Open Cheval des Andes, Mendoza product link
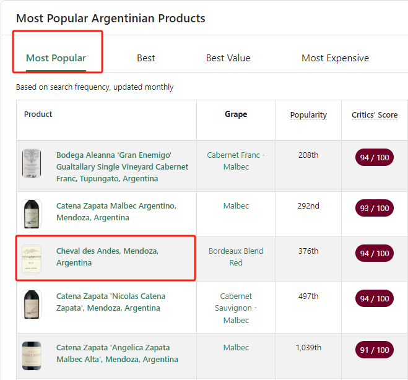The image size is (408, 380). pyautogui.click(x=107, y=257)
